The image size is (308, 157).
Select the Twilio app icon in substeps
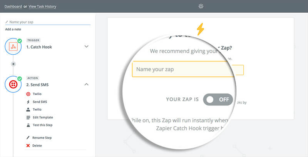(28, 94)
